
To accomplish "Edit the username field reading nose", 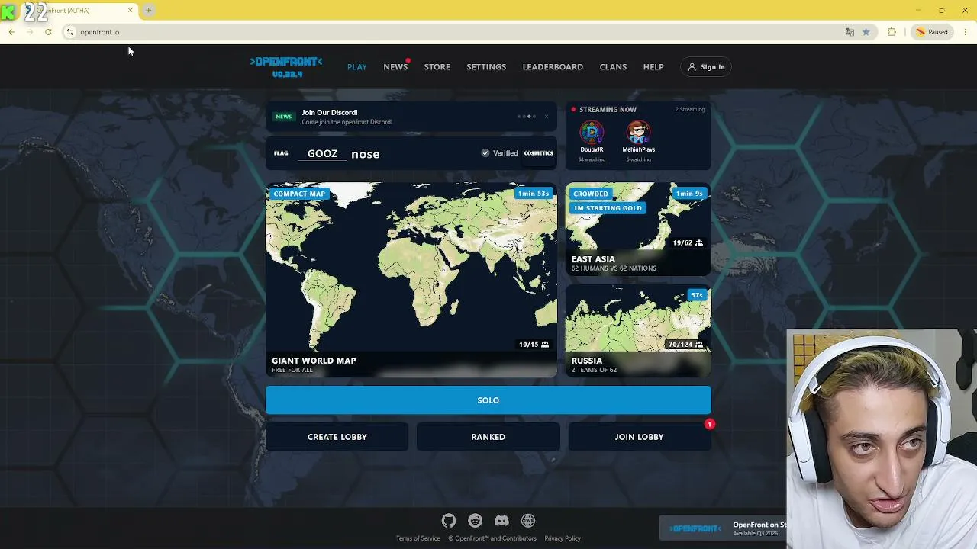I will 411,153.
